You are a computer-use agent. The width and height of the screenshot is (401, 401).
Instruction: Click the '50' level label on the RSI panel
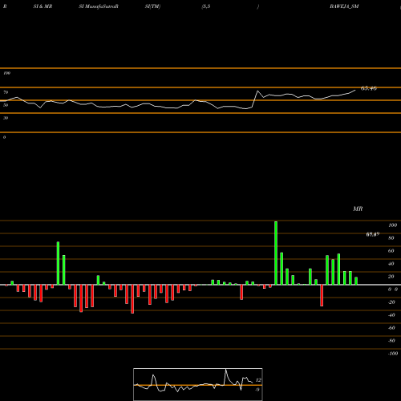(6, 105)
